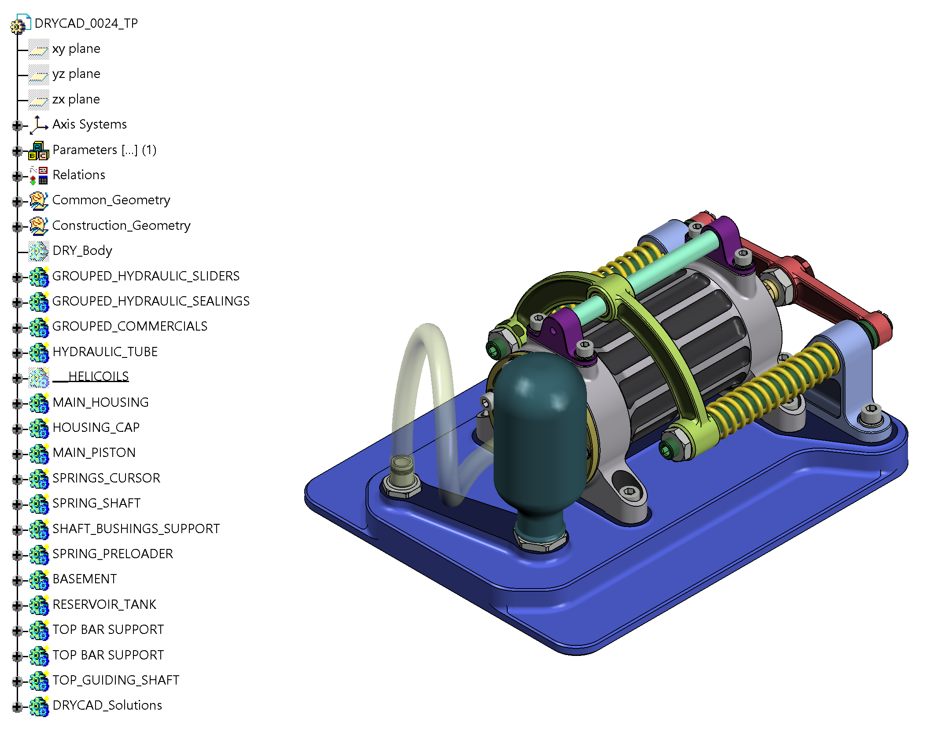Click the Common_Geometry geometrical set icon
Image resolution: width=926 pixels, height=729 pixels.
(39, 200)
